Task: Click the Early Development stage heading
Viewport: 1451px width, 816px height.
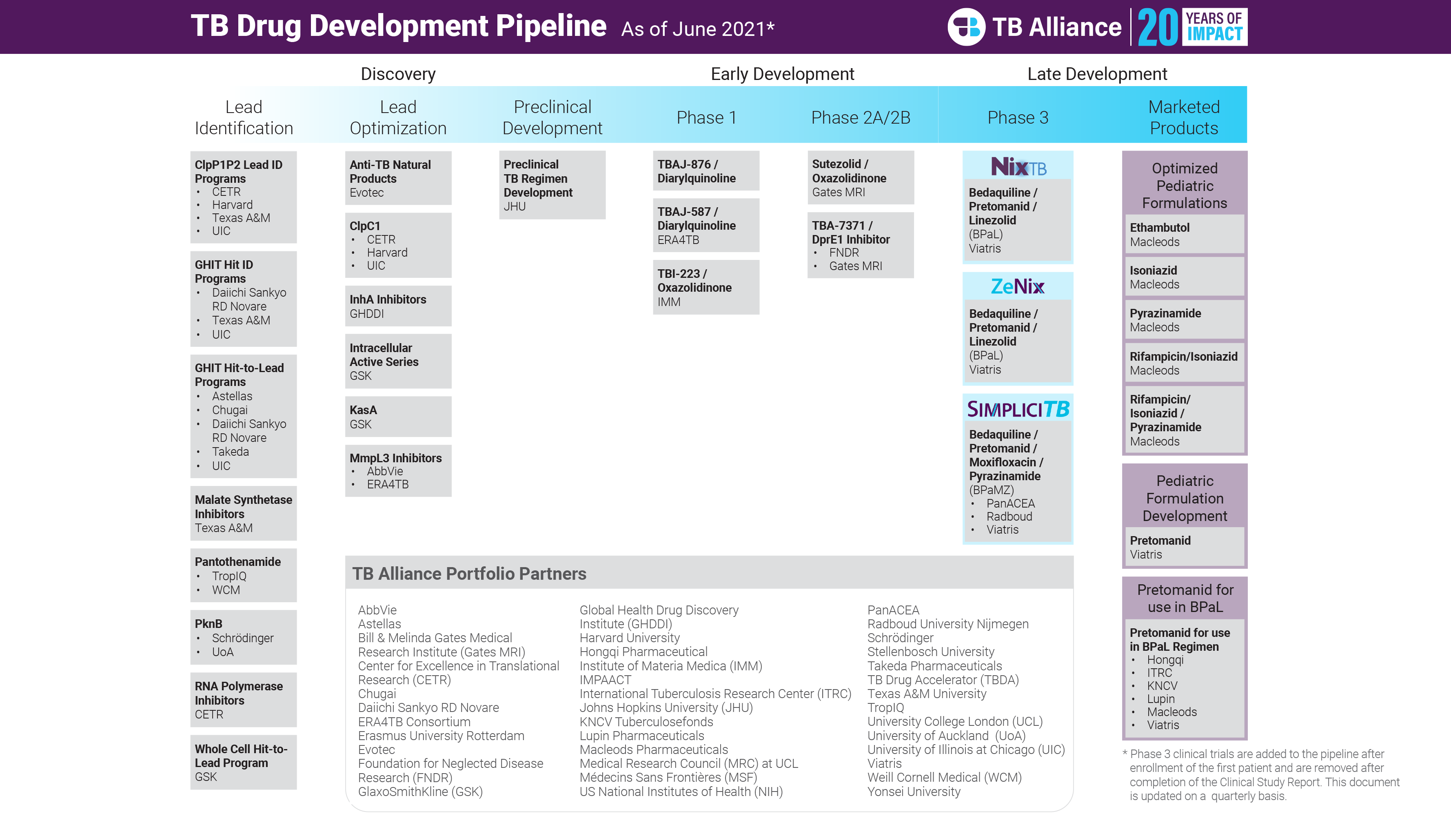Action: (x=782, y=74)
